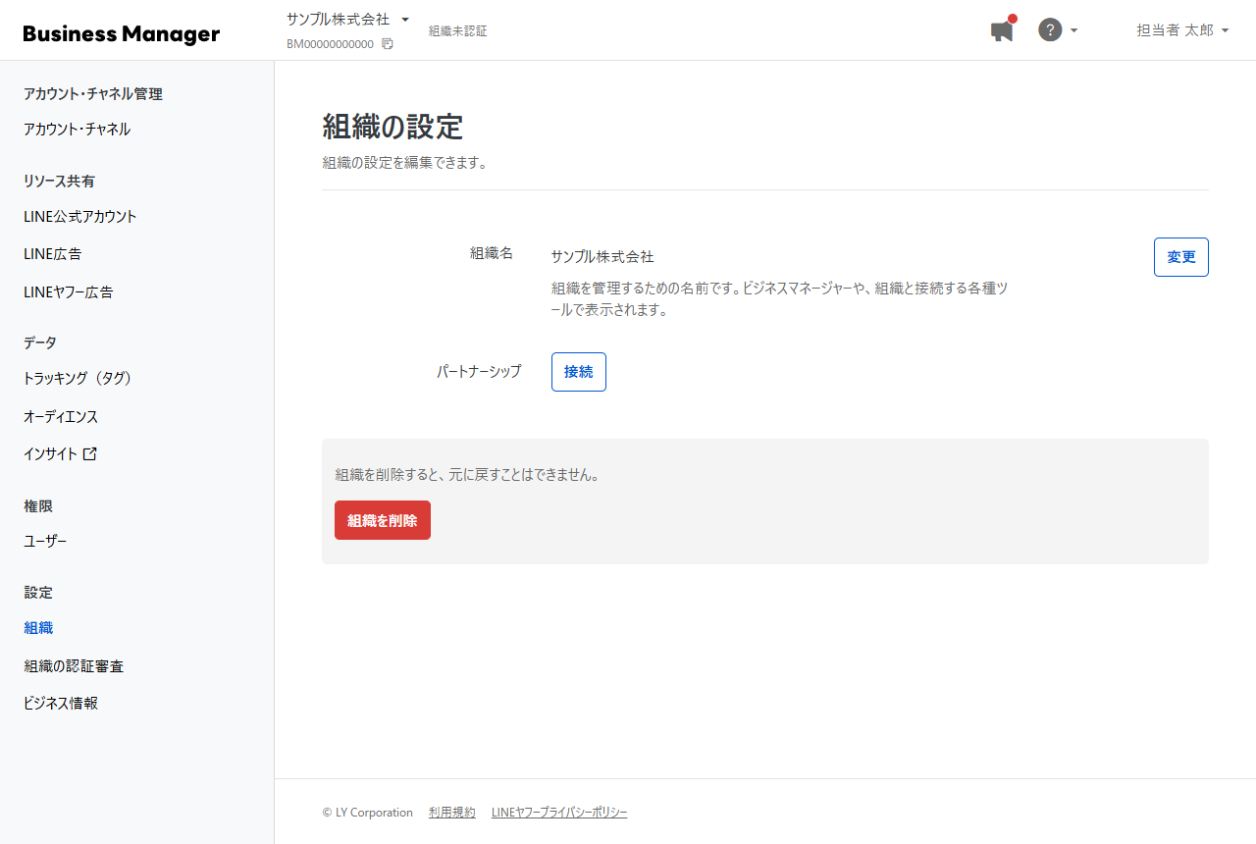The image size is (1256, 844).
Task: Click the red 組織を削除 button
Action: pos(383,520)
